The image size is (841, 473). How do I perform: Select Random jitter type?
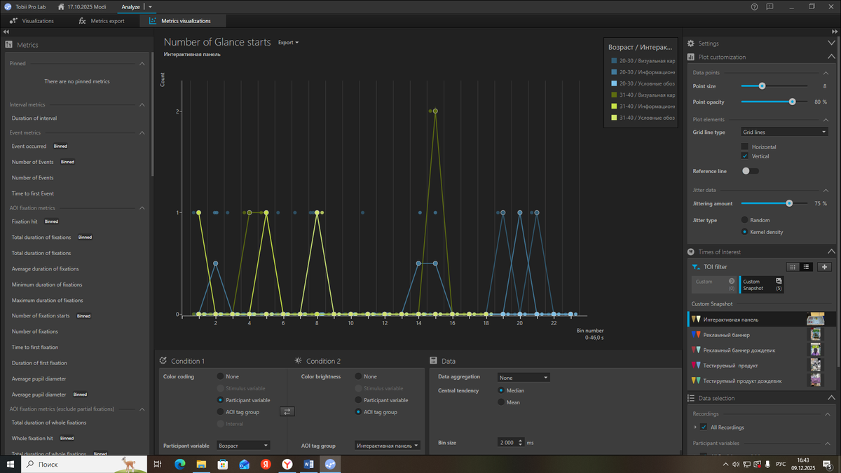(x=745, y=220)
